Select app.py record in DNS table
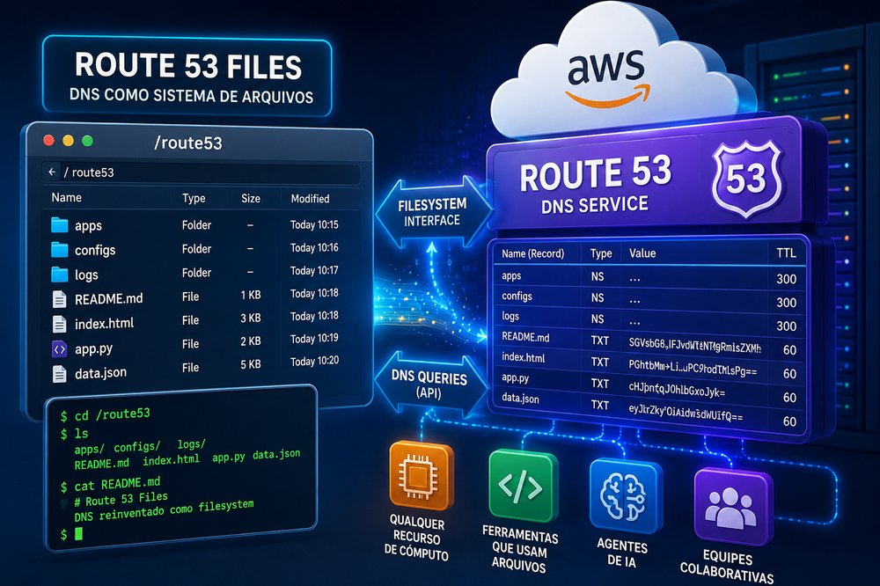This screenshot has width=880, height=586. 515,377
